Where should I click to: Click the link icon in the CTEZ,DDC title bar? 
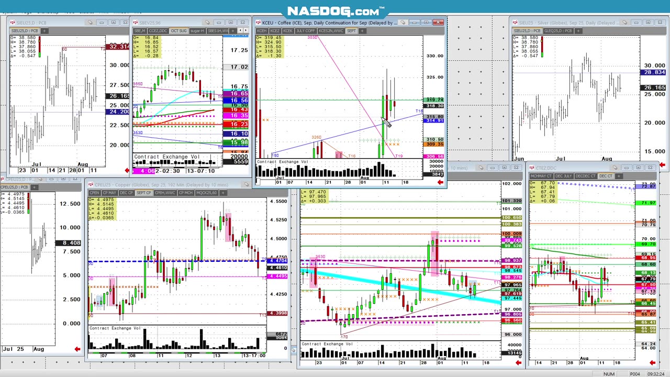[615, 168]
